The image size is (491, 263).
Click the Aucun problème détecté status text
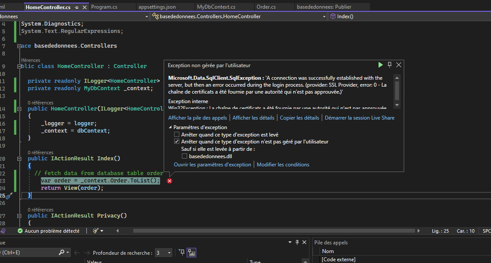(52, 231)
